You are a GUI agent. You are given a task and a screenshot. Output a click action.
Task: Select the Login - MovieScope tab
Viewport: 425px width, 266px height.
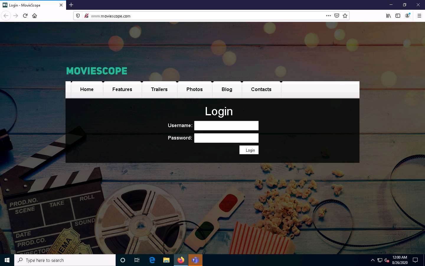pos(33,5)
